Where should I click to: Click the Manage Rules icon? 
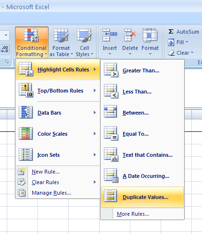tap(22, 193)
